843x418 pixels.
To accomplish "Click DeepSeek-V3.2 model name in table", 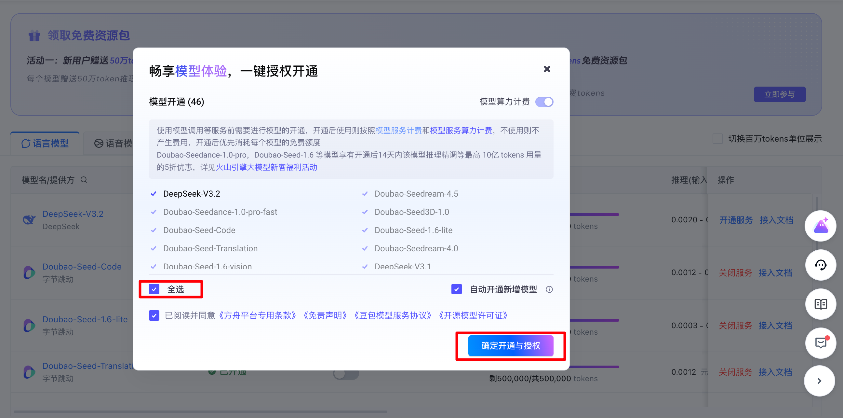I will [x=73, y=214].
